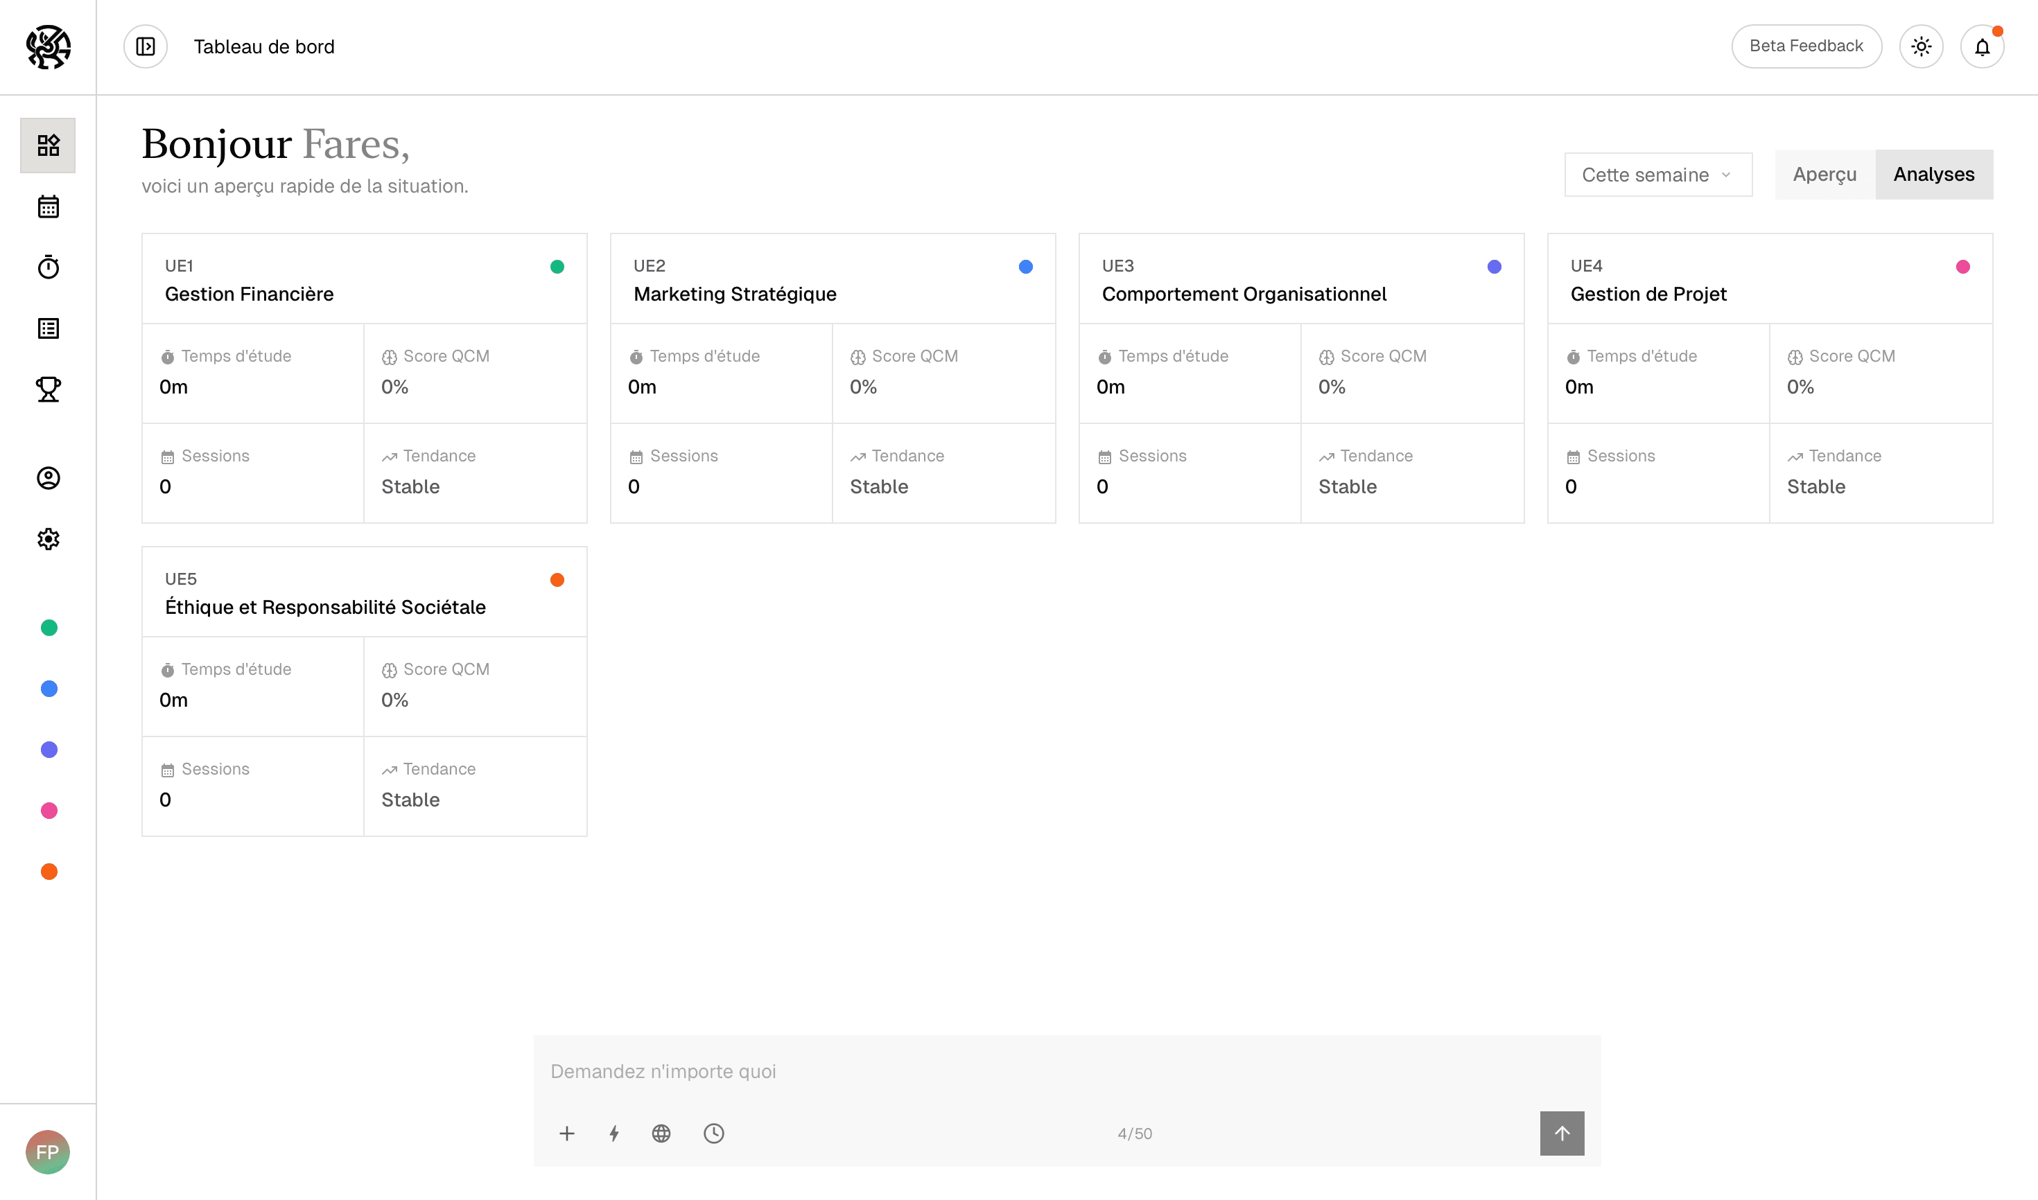Image resolution: width=2038 pixels, height=1200 pixels.
Task: Click the send arrow in the chat bar
Action: [x=1562, y=1133]
